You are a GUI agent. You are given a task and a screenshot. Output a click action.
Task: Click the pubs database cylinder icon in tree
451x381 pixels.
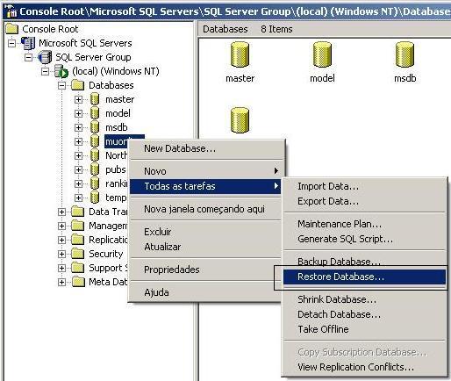point(95,169)
